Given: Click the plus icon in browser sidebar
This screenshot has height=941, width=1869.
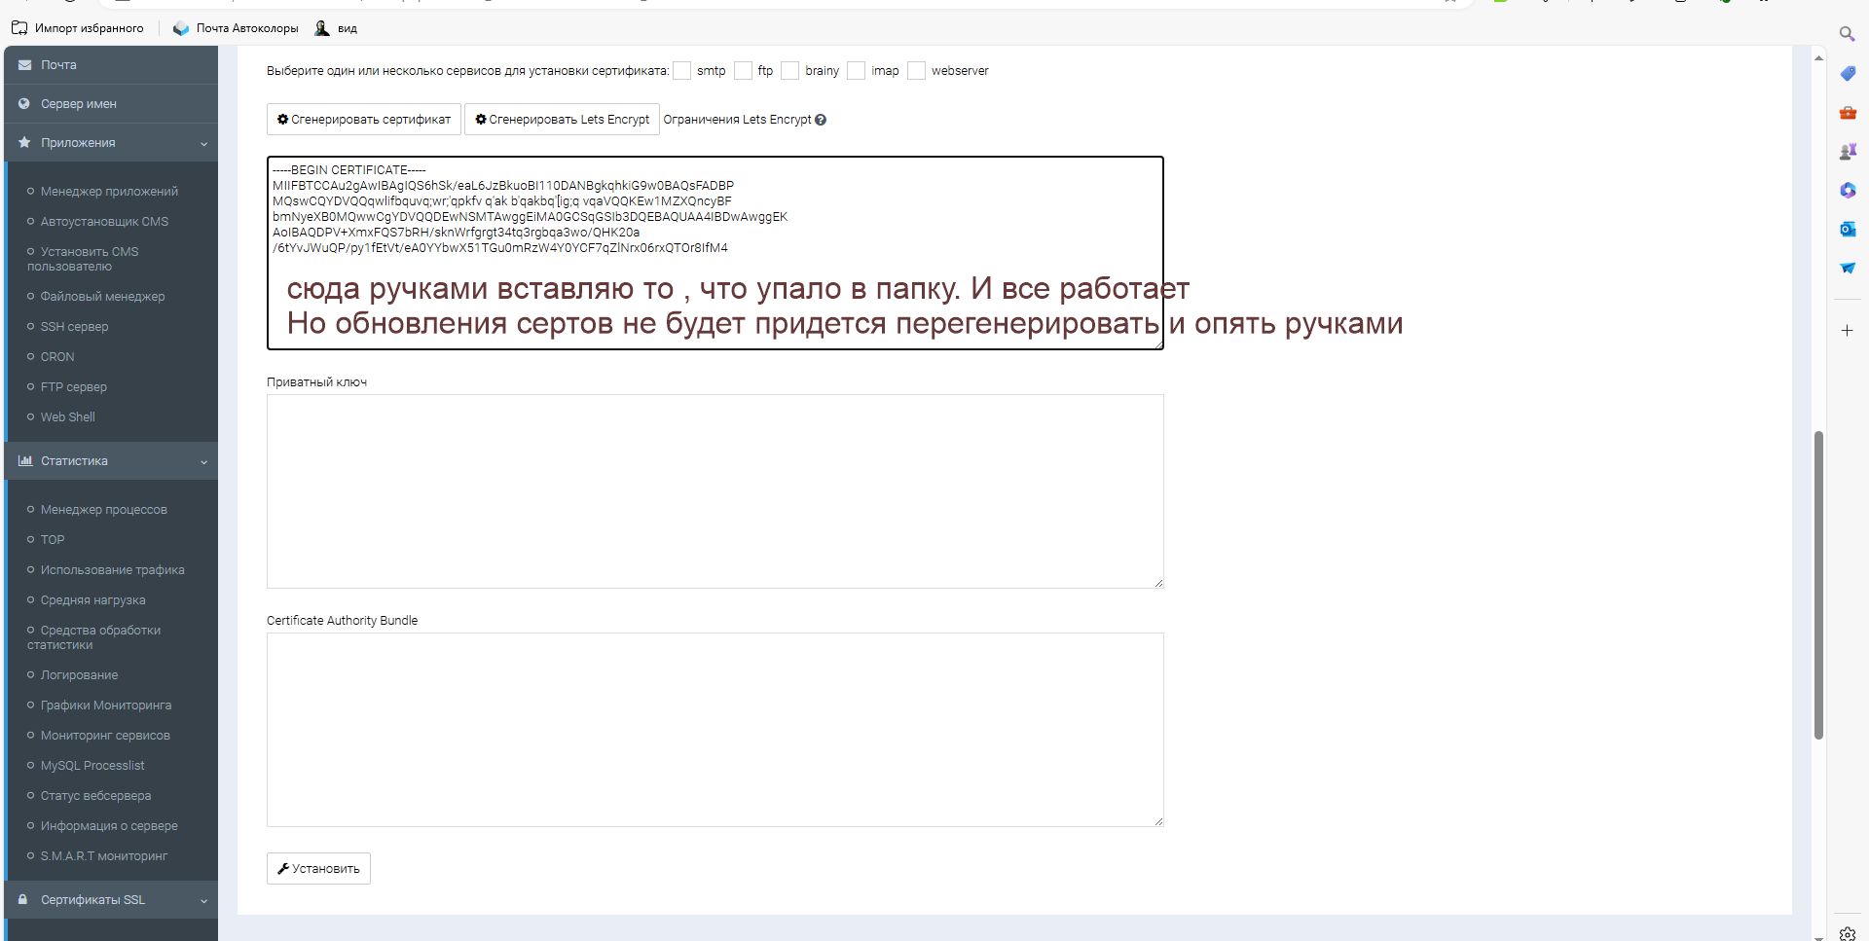Looking at the screenshot, I should click(1847, 331).
